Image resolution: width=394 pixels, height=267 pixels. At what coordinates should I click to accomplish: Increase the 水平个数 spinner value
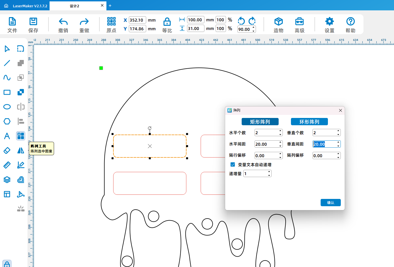(x=280, y=131)
